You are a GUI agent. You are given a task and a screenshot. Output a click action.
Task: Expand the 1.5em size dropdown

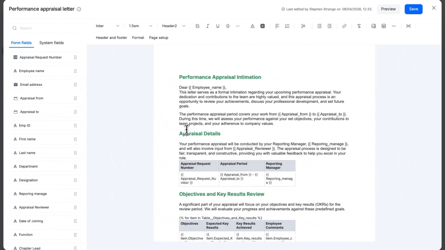point(140,26)
